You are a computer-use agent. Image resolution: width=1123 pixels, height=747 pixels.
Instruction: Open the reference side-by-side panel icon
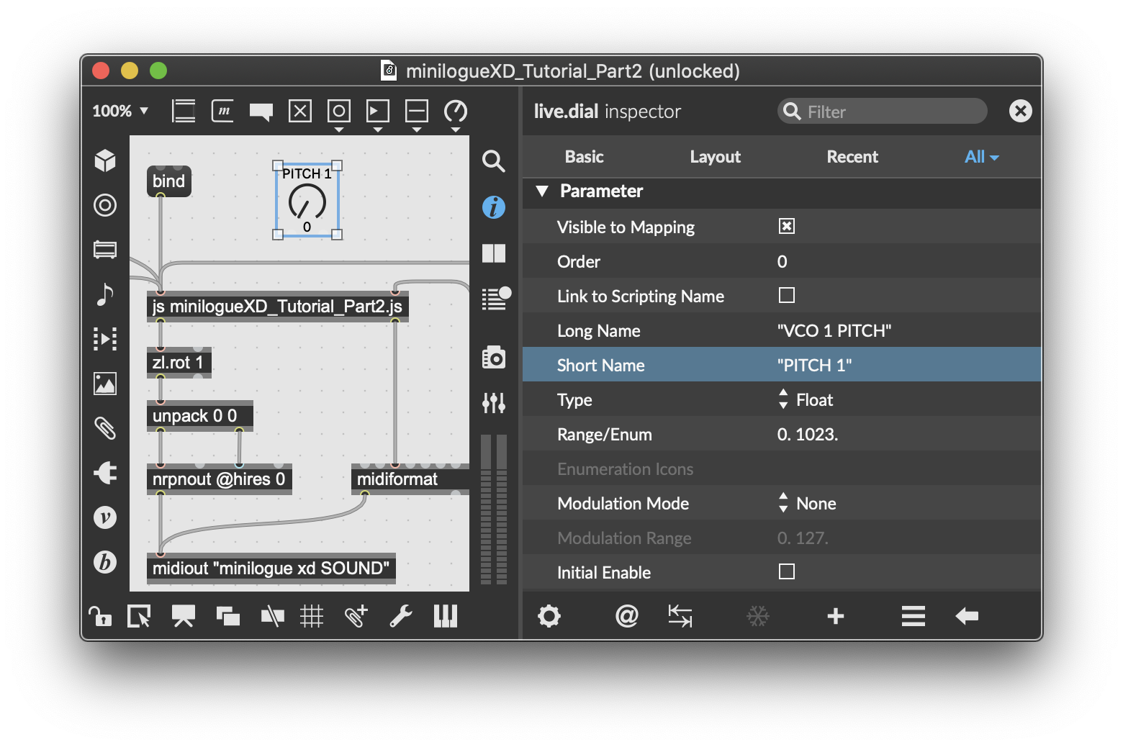tap(494, 253)
